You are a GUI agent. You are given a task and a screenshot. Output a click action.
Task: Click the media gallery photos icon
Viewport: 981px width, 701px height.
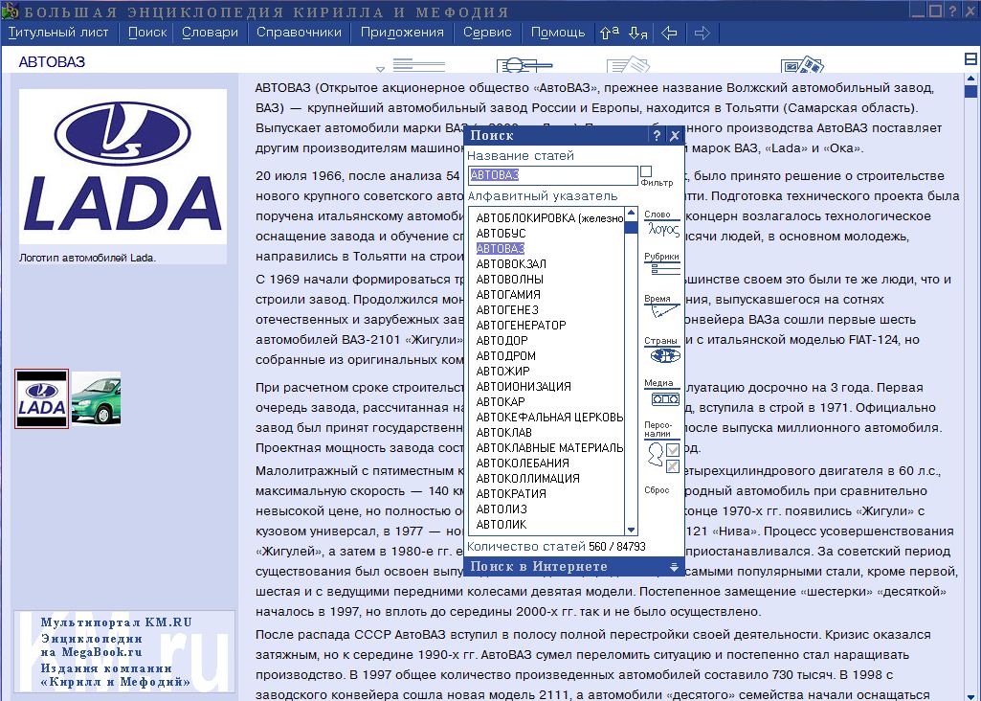pos(802,64)
